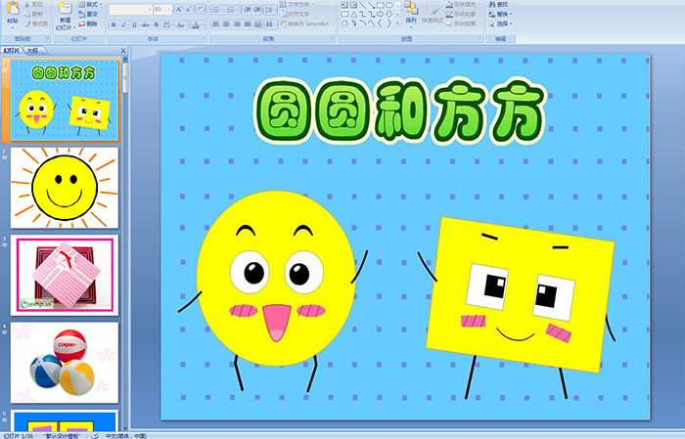Open the Paragraph group dialog launcher

[333, 39]
